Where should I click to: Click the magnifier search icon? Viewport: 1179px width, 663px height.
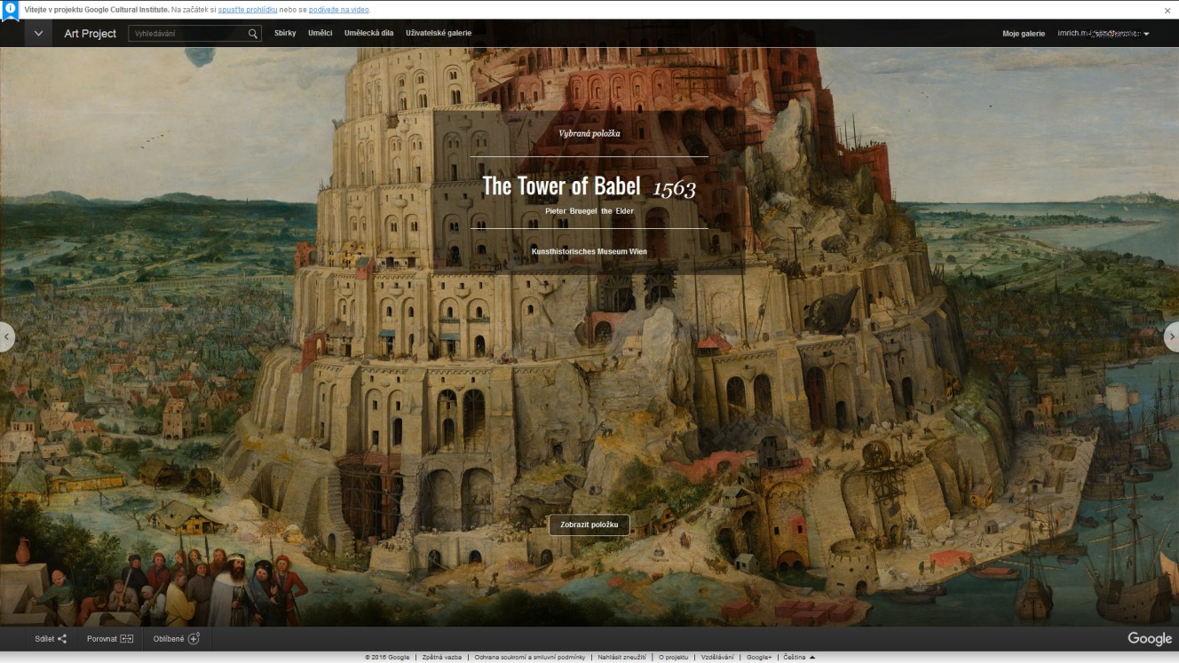click(x=253, y=34)
